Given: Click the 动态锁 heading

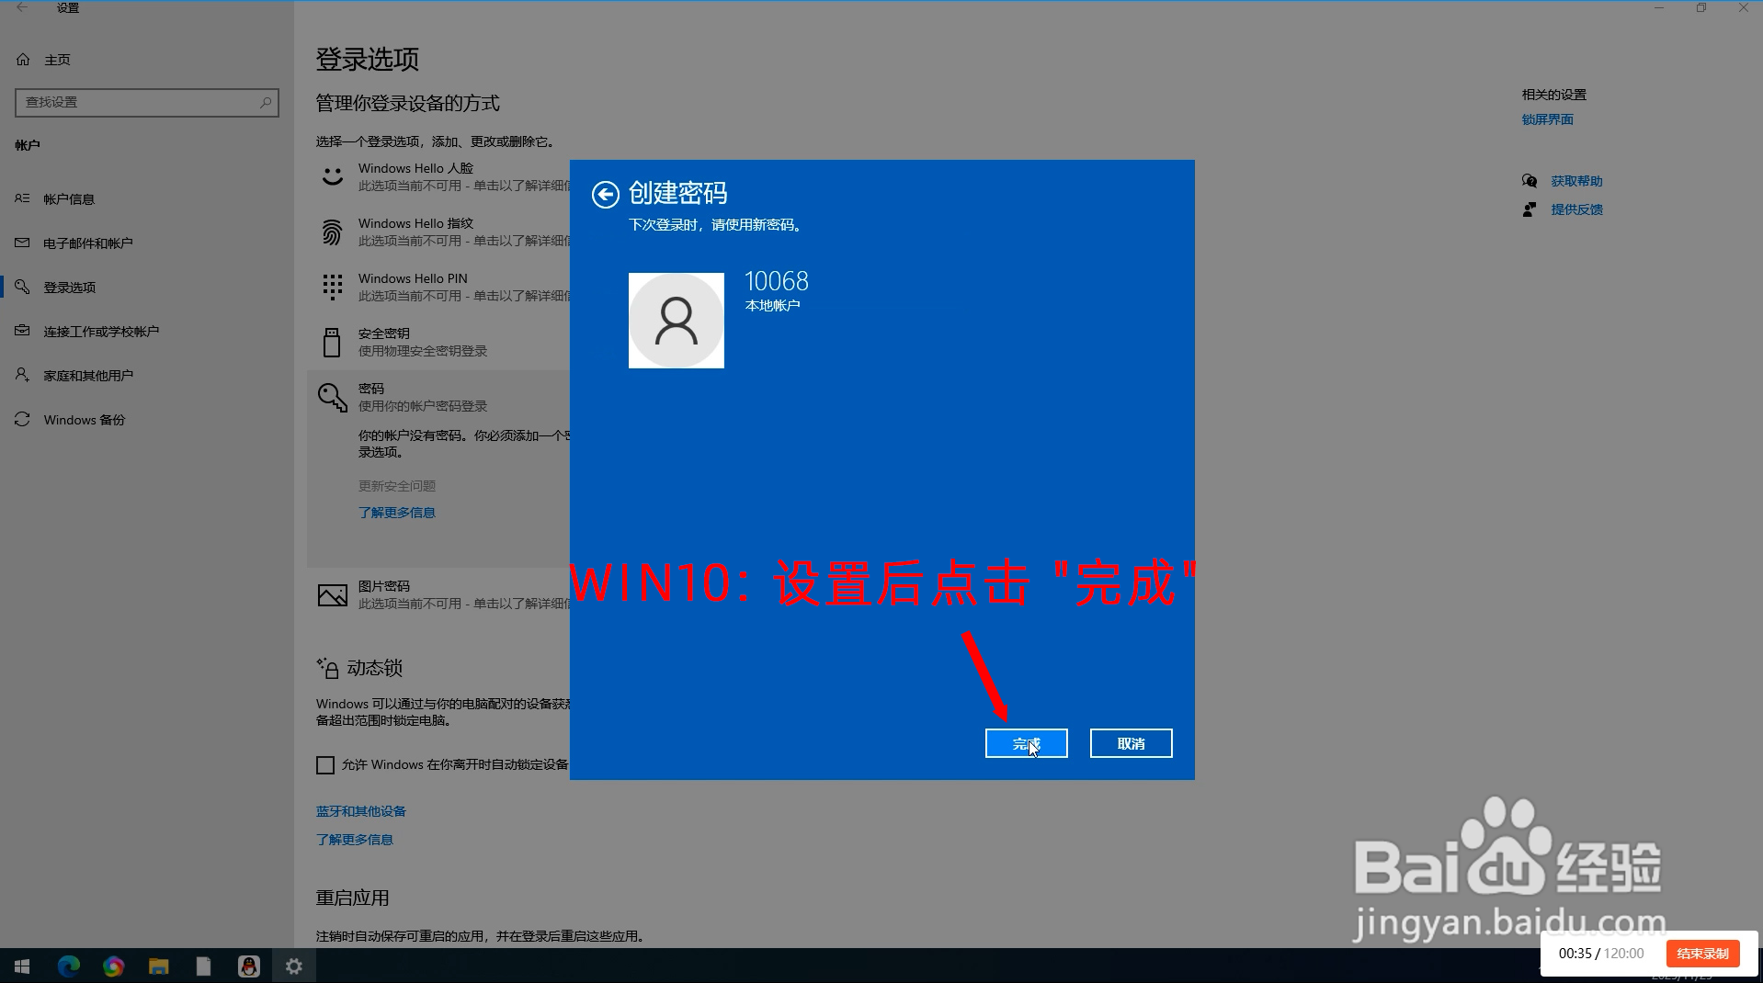Looking at the screenshot, I should tap(375, 668).
